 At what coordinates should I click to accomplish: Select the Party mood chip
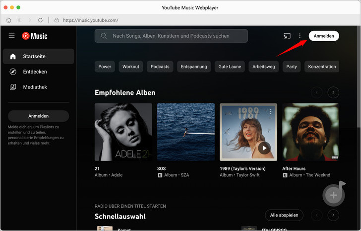pyautogui.click(x=292, y=67)
